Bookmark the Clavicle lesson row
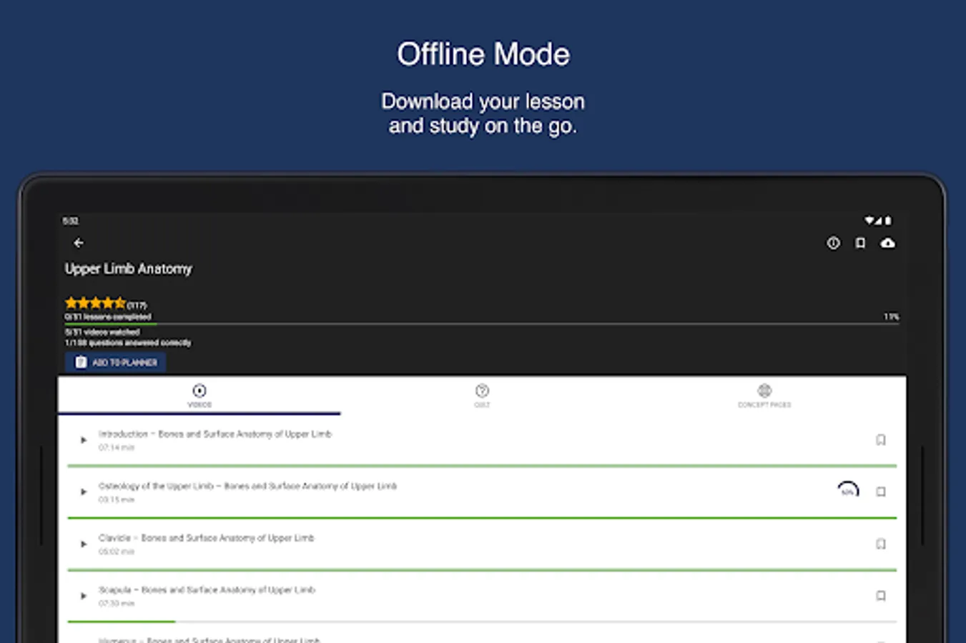The image size is (966, 643). point(881,544)
